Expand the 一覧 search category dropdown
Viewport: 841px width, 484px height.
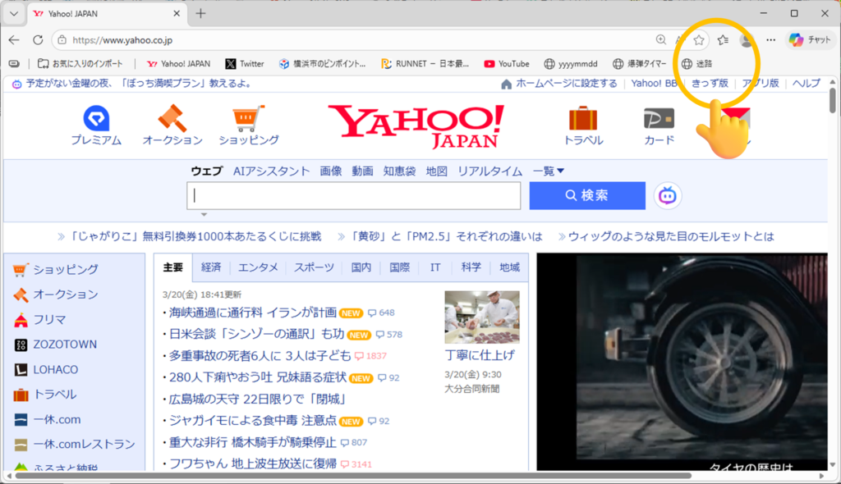pyautogui.click(x=549, y=171)
